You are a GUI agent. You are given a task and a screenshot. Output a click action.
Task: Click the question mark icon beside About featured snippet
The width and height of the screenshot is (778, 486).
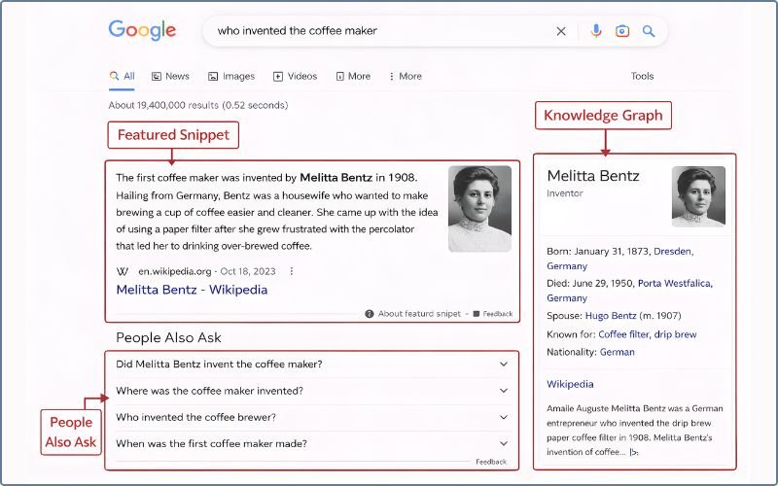point(370,314)
